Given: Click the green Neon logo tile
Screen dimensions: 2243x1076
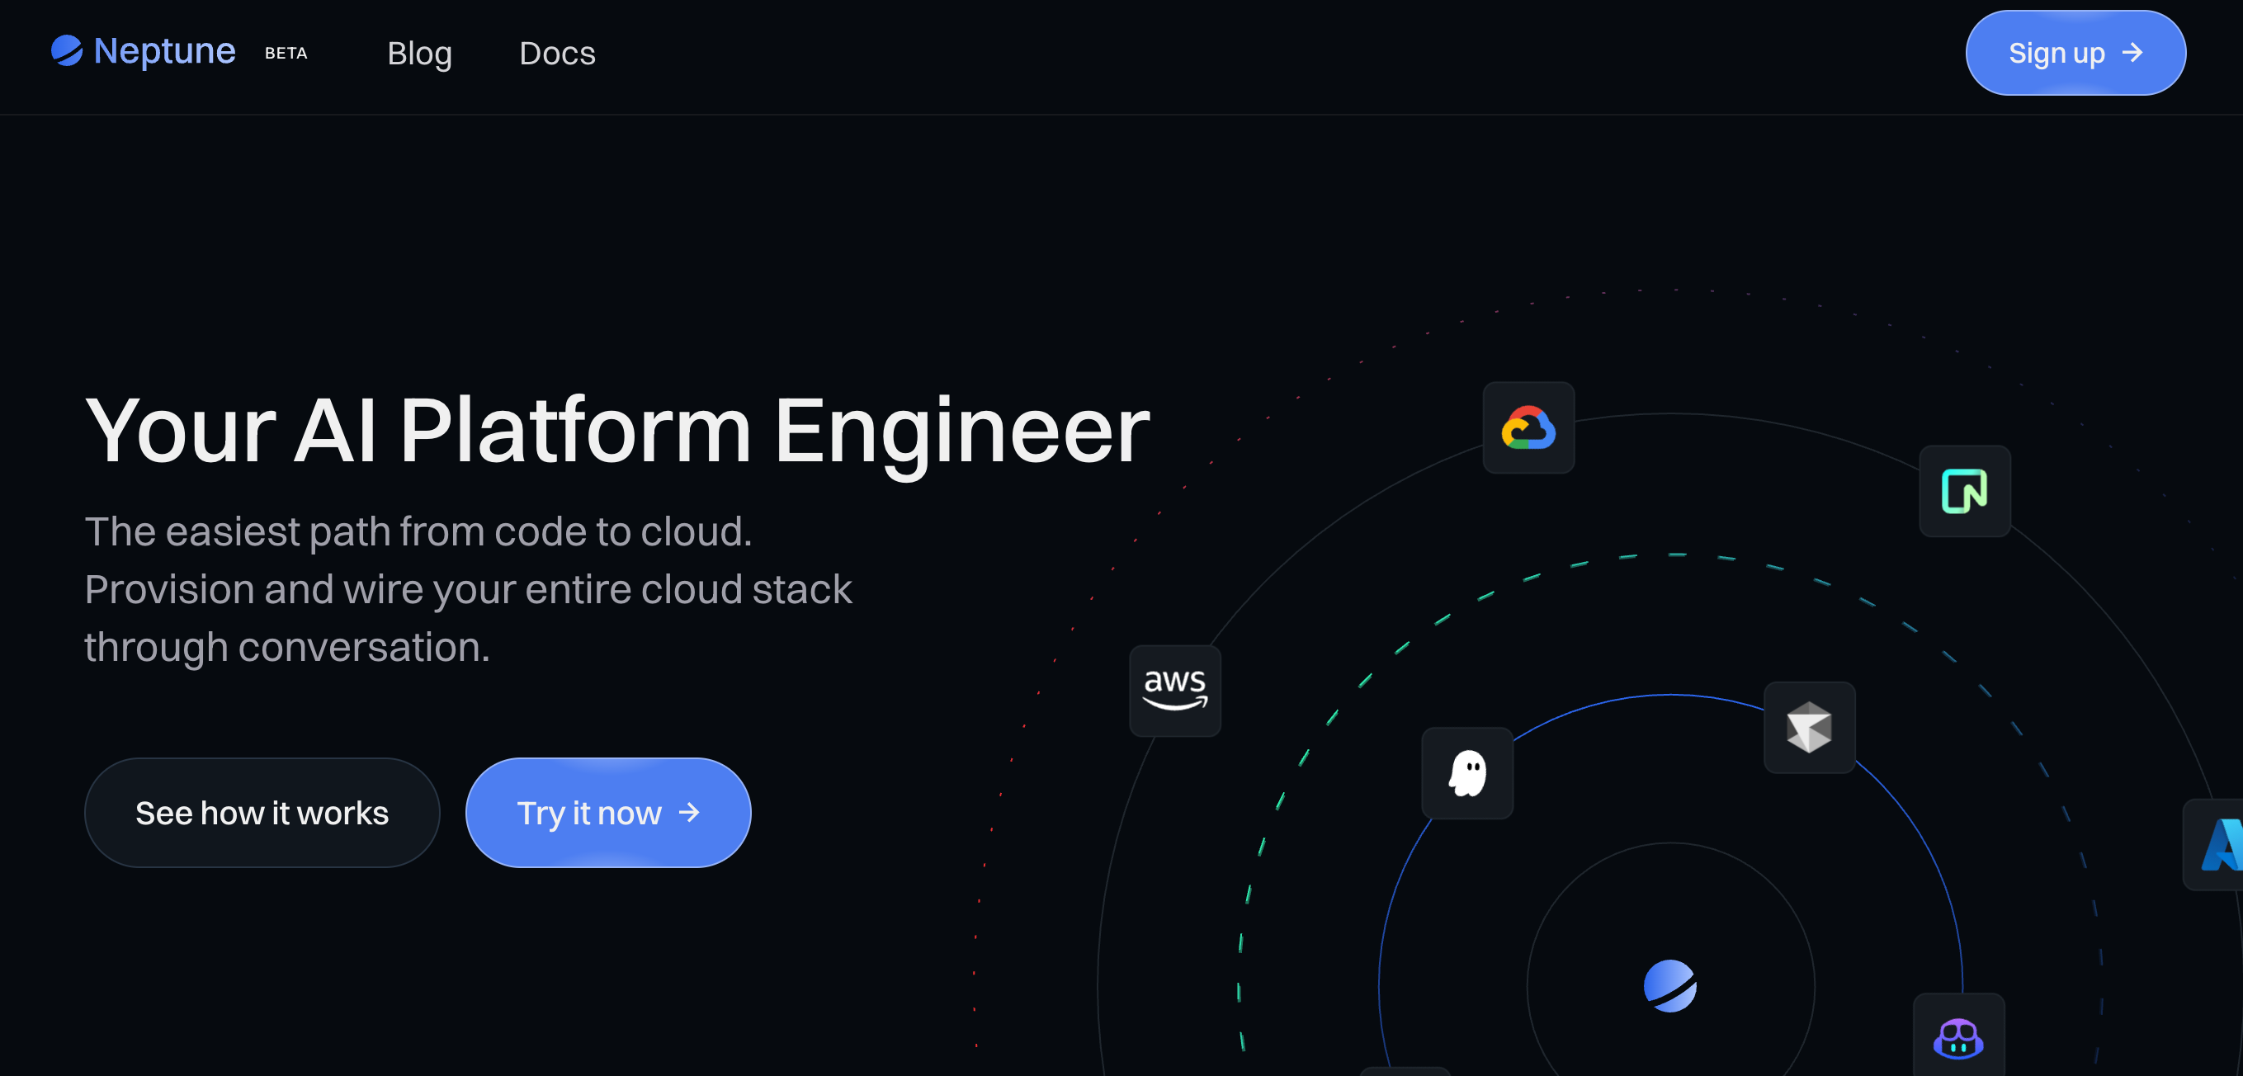Looking at the screenshot, I should pyautogui.click(x=1964, y=492).
